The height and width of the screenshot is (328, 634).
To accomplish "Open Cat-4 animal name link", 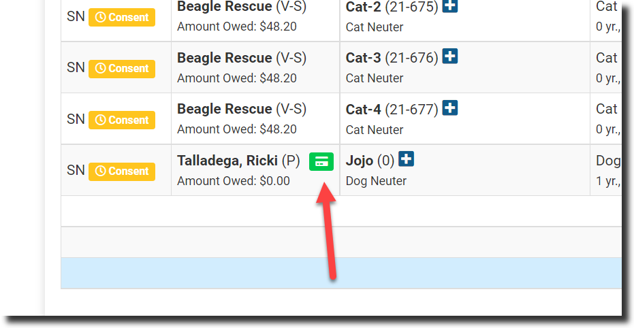I will pyautogui.click(x=363, y=109).
